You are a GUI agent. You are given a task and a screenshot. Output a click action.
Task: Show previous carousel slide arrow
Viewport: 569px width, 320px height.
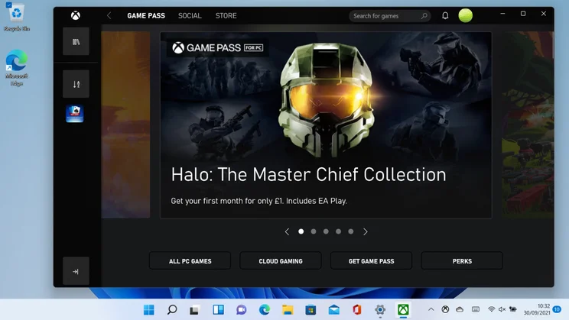[x=287, y=231]
